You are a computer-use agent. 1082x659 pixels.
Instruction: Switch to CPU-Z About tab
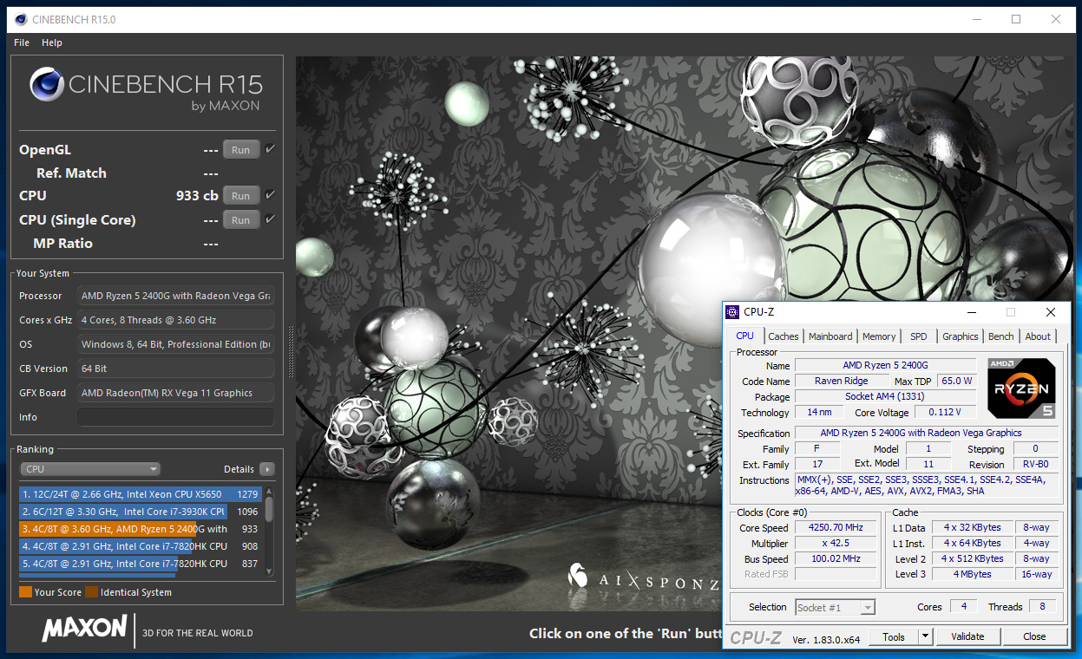(x=1038, y=336)
